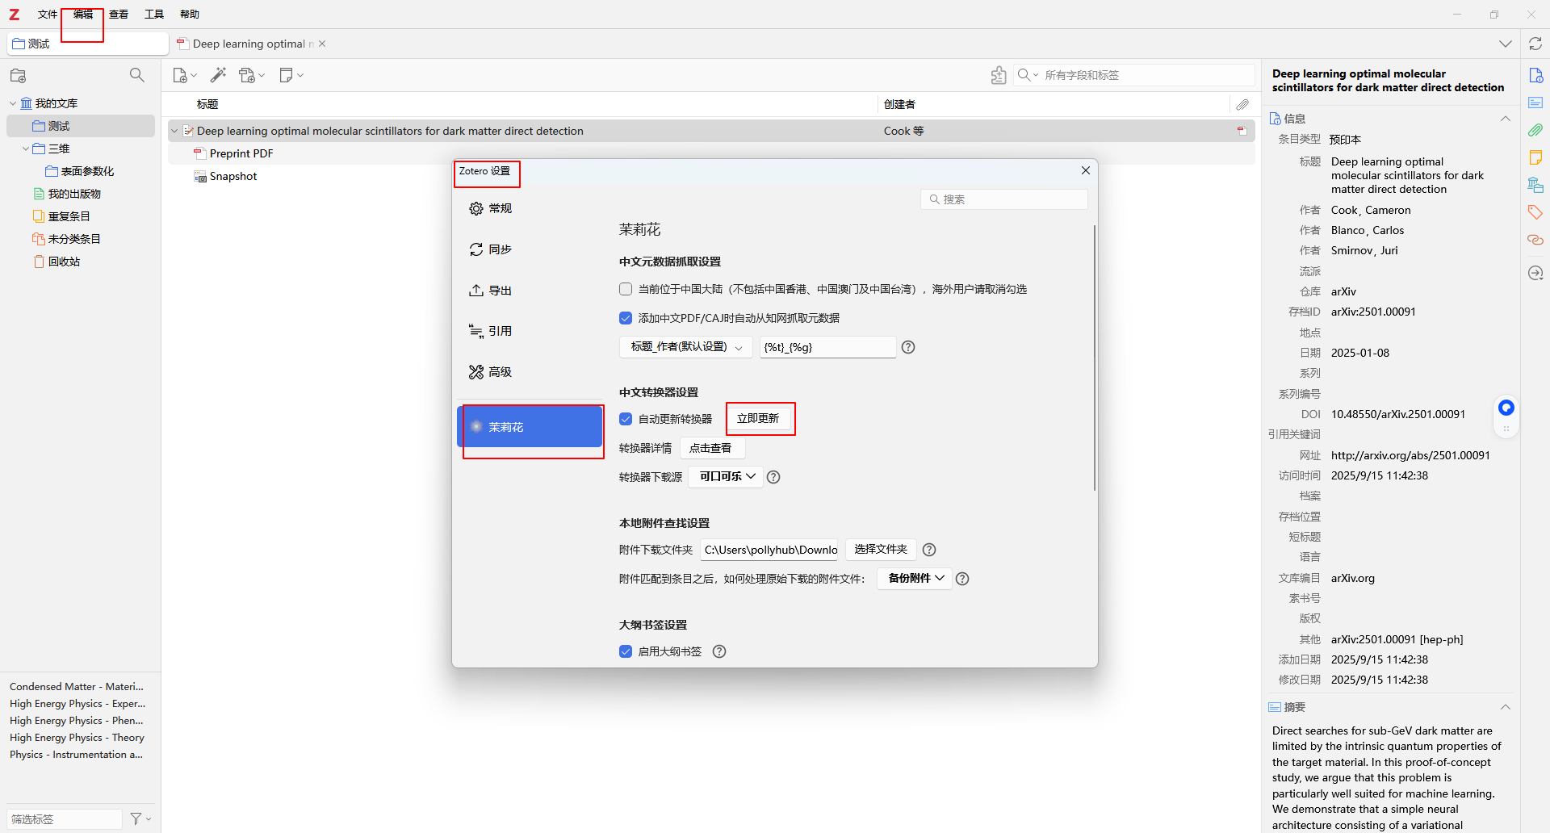Open the 查看 menu
The image size is (1550, 833).
pyautogui.click(x=119, y=15)
